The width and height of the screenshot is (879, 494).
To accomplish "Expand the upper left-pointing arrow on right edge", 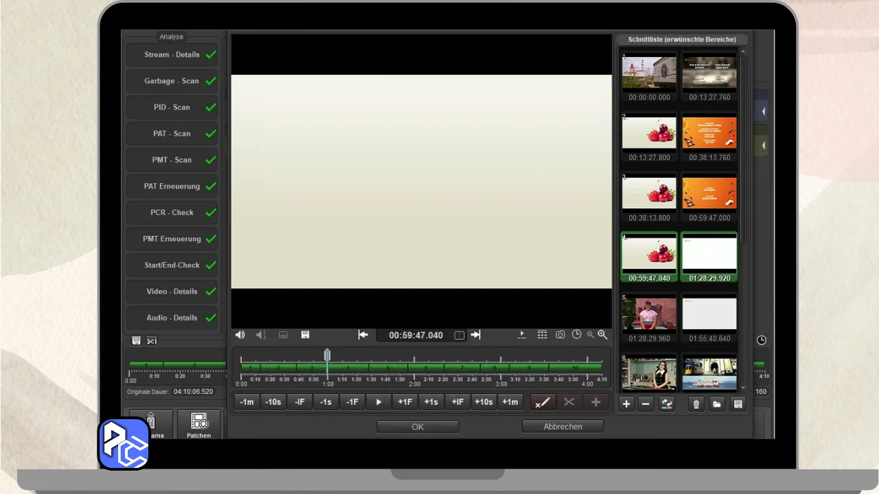I will pyautogui.click(x=763, y=111).
